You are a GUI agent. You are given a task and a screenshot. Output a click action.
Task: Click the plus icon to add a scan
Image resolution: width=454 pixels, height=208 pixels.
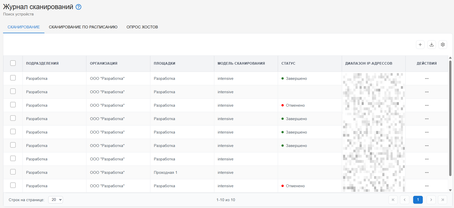point(420,45)
